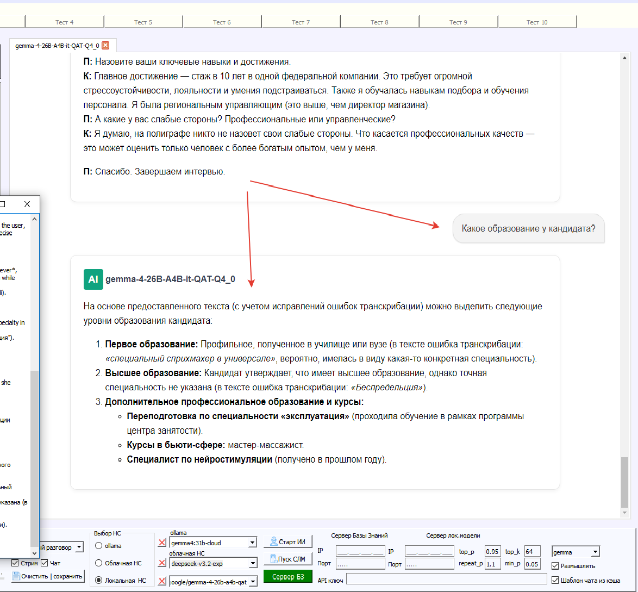638x592 pixels.
Task: Switch to the Тест 7 tab
Action: tap(301, 22)
